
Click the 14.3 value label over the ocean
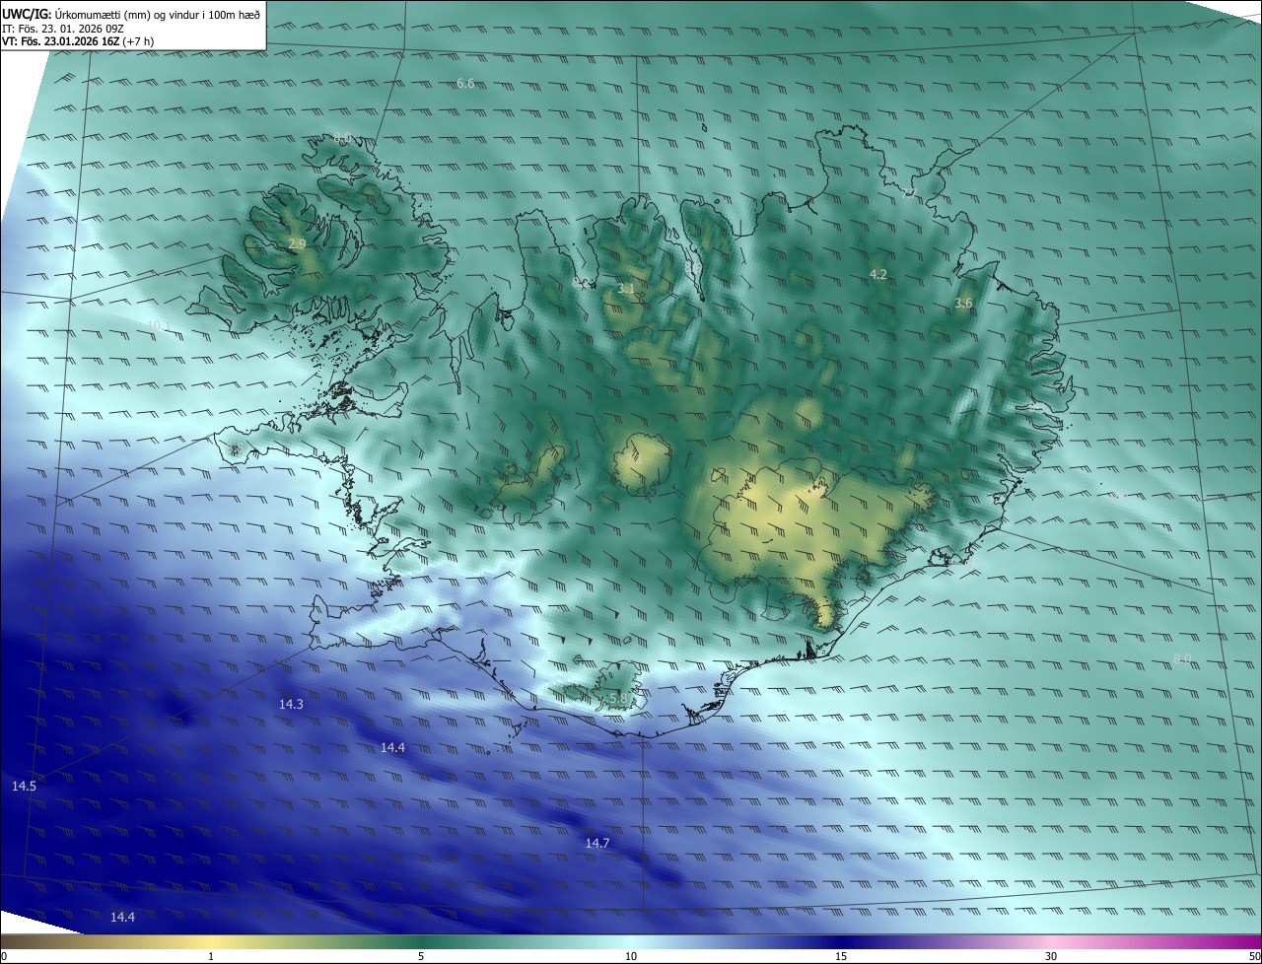tap(291, 705)
